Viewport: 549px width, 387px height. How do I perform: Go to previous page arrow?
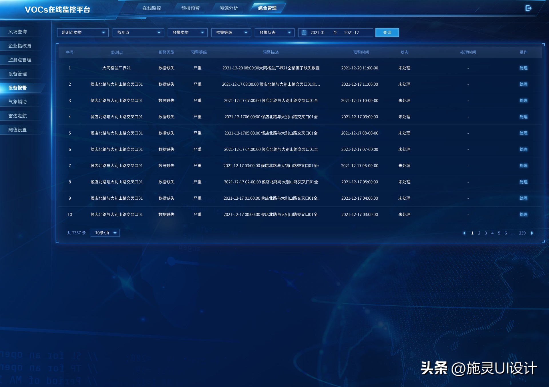(464, 233)
